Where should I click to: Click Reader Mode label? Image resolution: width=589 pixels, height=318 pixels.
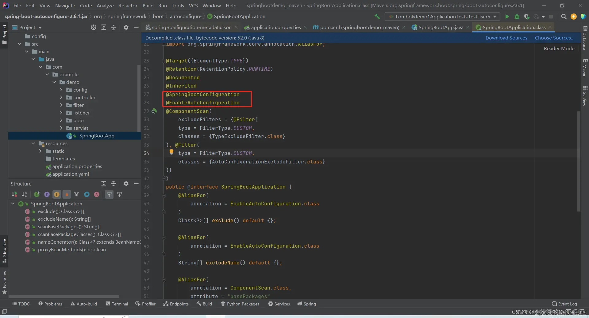[x=559, y=49]
